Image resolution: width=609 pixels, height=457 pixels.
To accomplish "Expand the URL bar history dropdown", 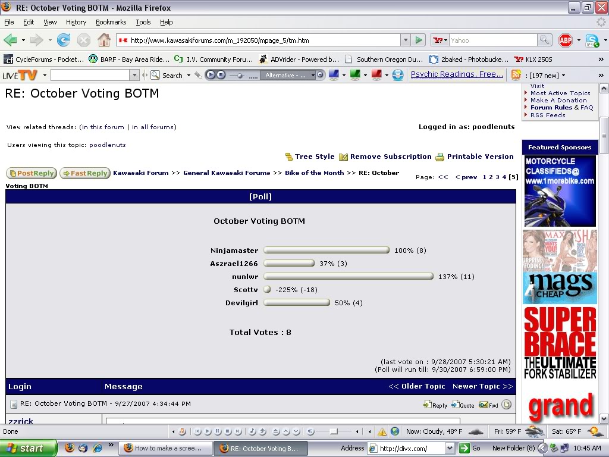I will 406,40.
